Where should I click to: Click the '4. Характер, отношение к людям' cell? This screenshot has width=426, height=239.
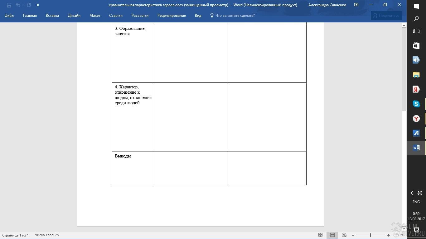click(133, 117)
